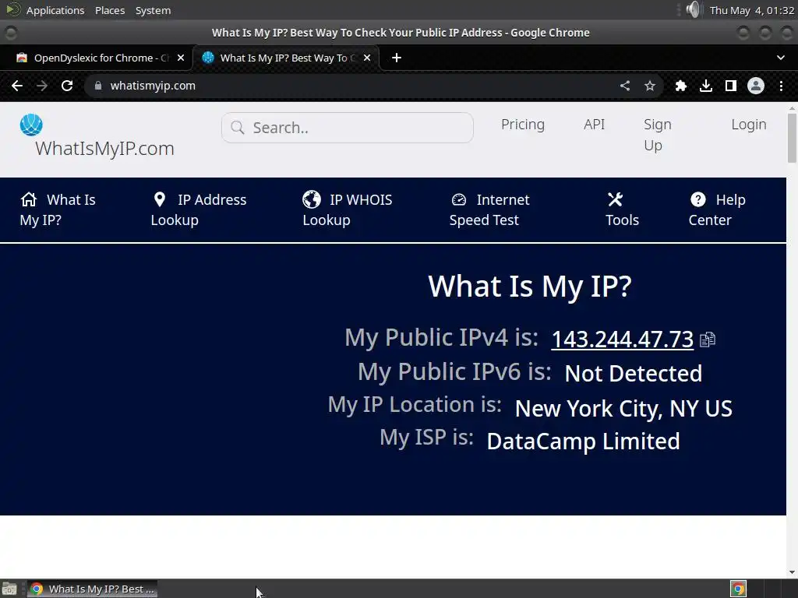
Task: Click the question mark help icon
Action: pos(697,199)
